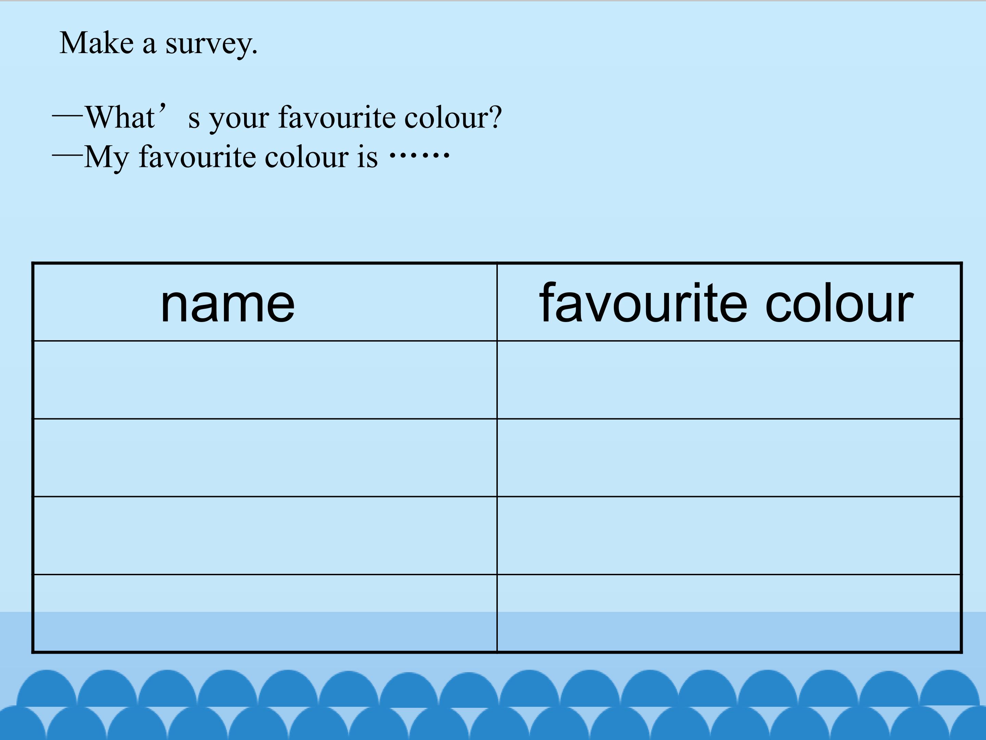The image size is (986, 740).
Task: Click the first empty cell under favourite colour
Action: [x=728, y=380]
